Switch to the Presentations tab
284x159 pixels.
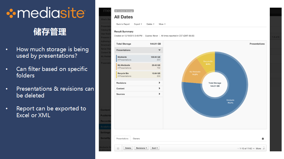[x=122, y=139]
